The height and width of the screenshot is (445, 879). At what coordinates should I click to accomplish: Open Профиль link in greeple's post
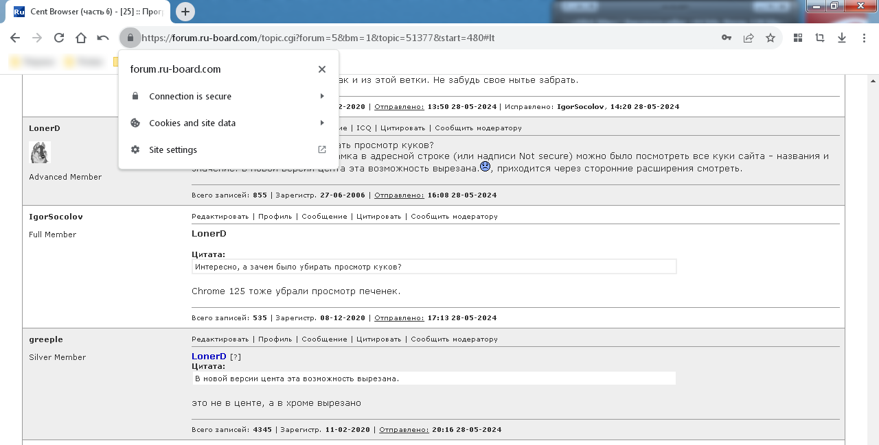click(275, 339)
